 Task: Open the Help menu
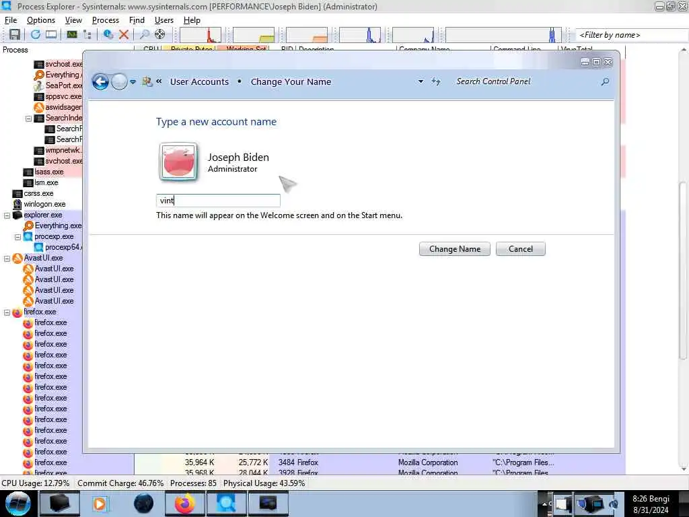tap(192, 20)
